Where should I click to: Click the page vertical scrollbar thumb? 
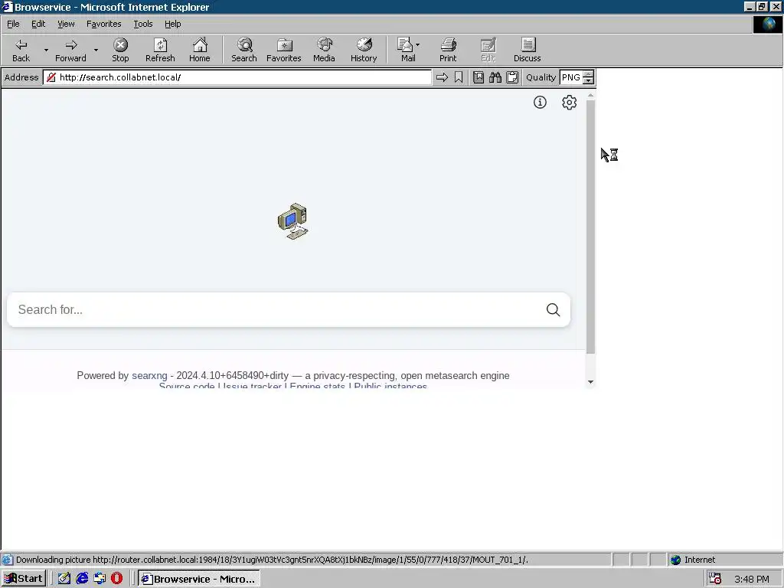click(590, 227)
